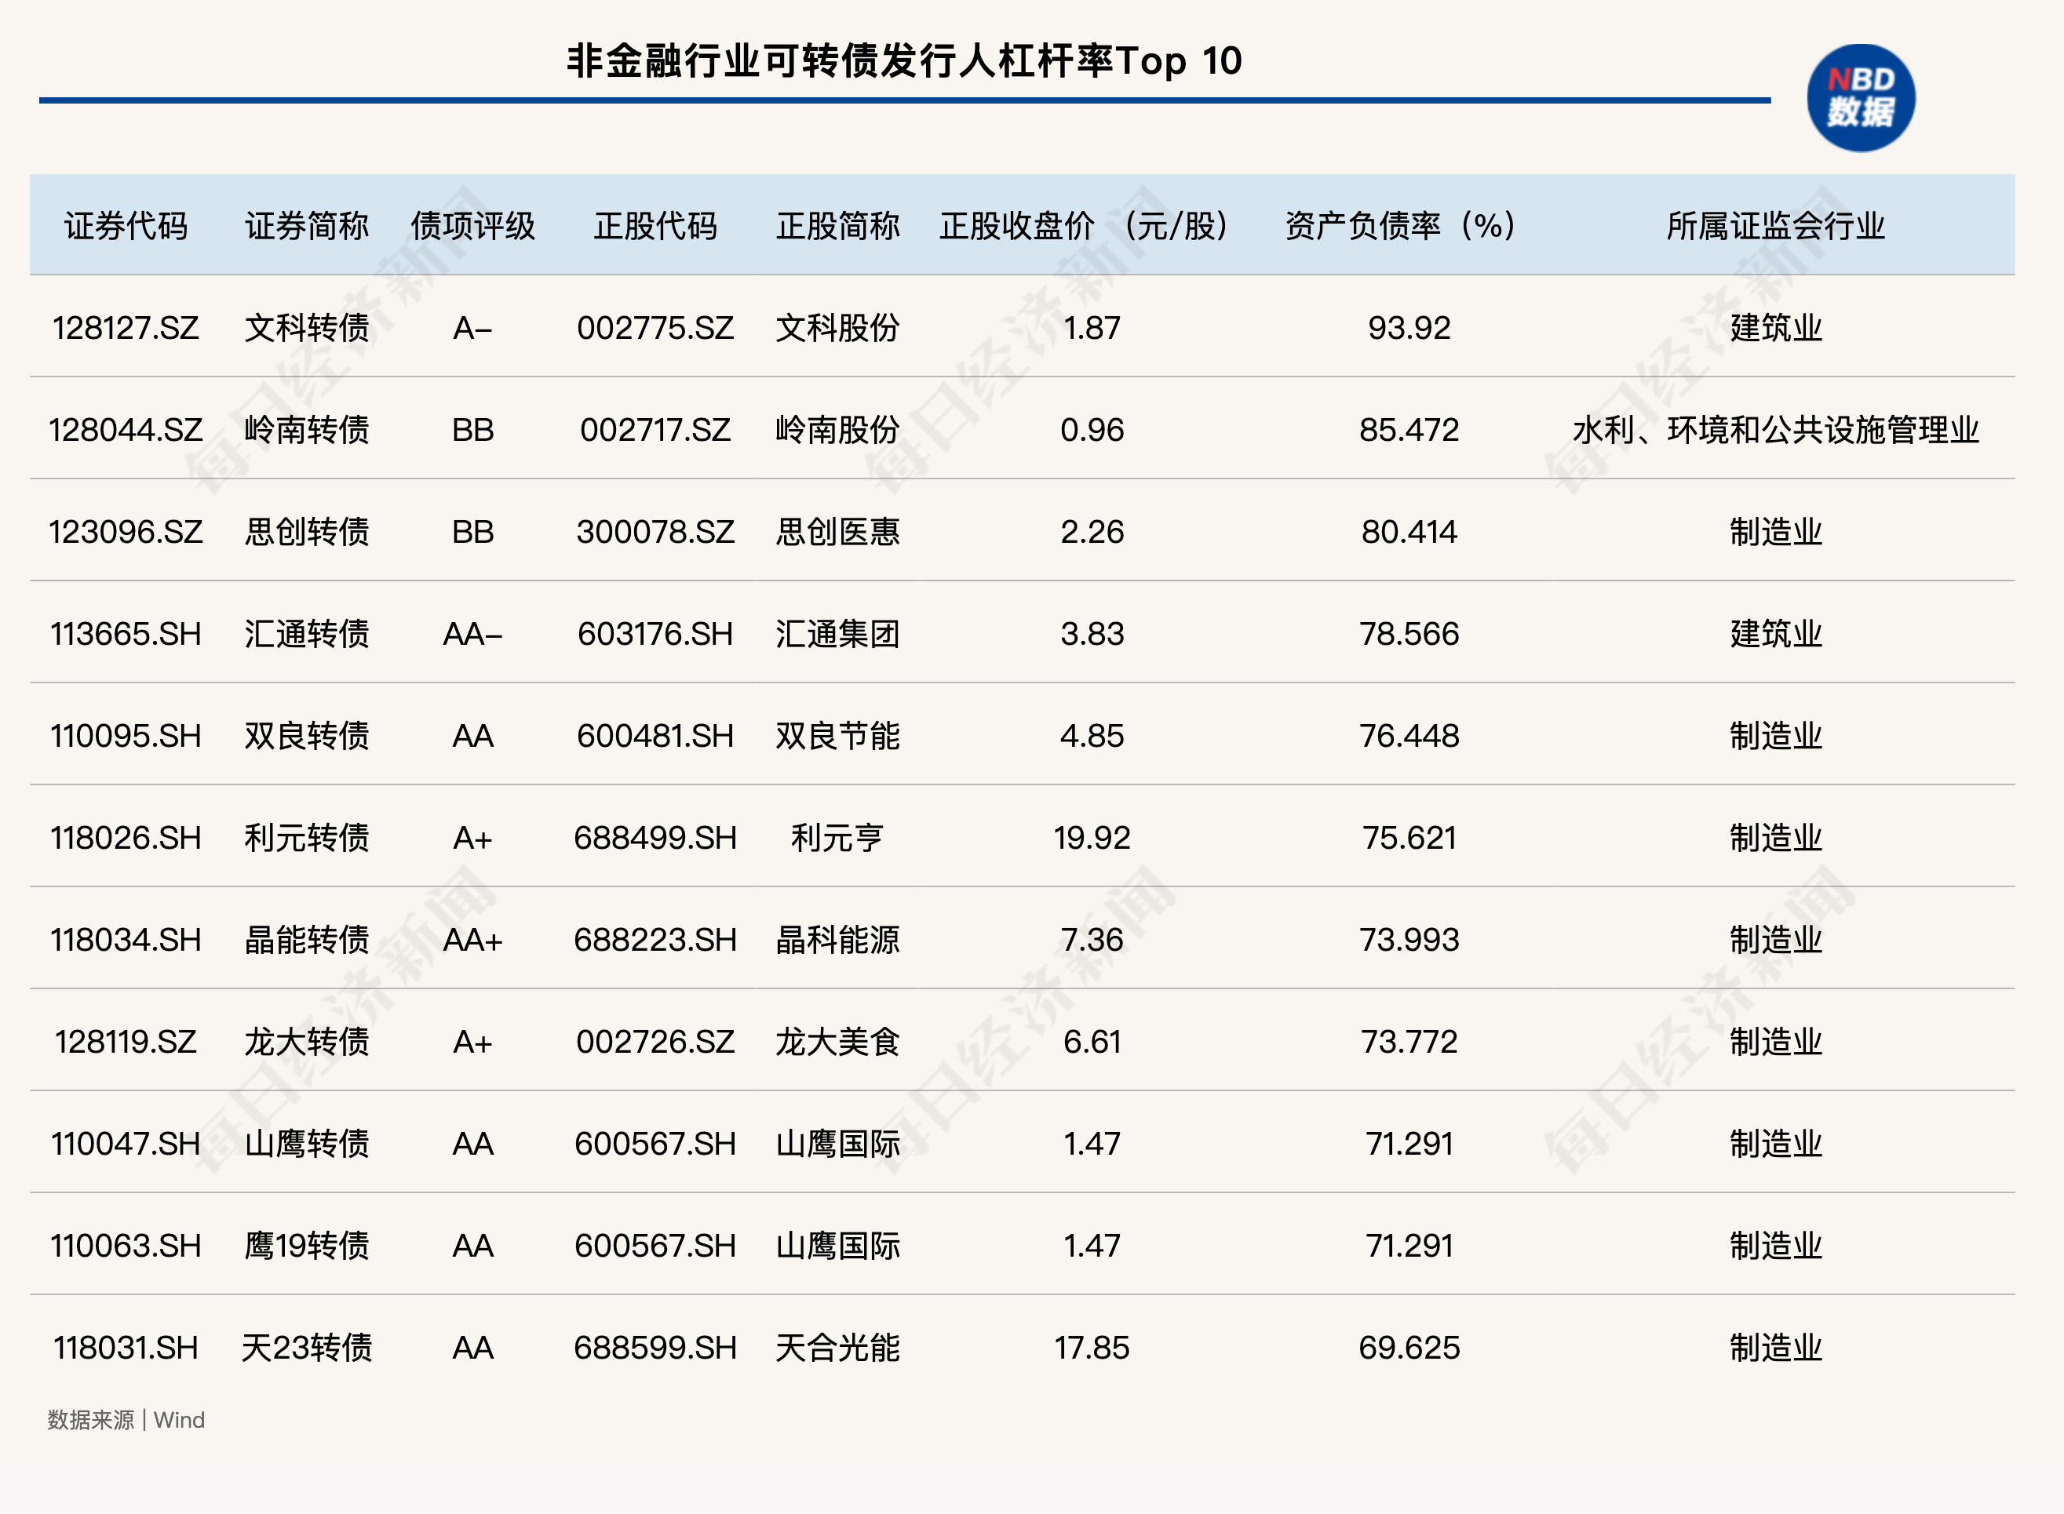Screen dimensions: 2064x1514
Task: Click 利元亨 debt ratio 75.621
Action: (1409, 838)
